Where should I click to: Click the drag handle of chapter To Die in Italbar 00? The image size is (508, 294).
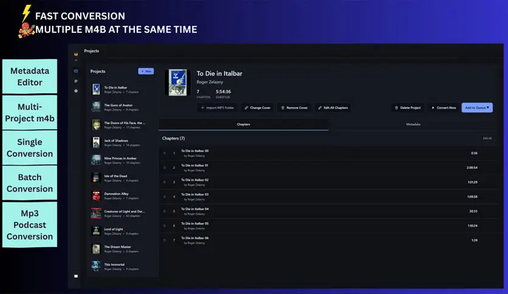coord(164,153)
